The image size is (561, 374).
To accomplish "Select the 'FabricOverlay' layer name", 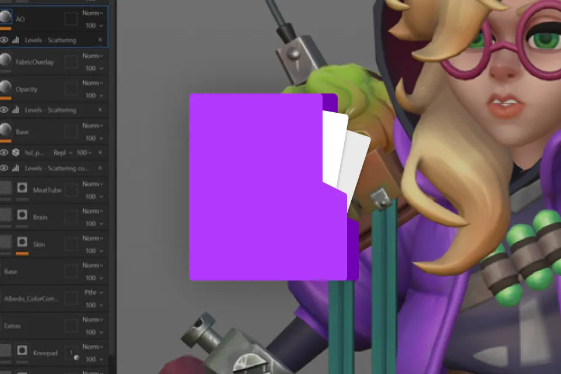I will click(x=34, y=63).
